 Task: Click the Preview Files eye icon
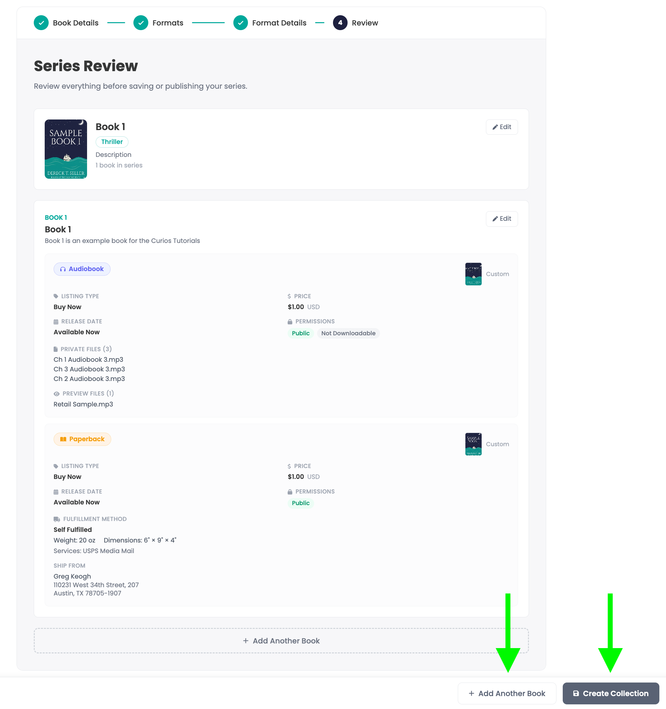[56, 394]
